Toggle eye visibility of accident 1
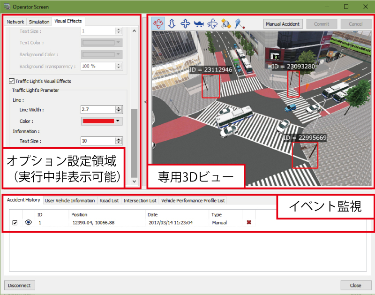Image resolution: width=375 pixels, height=295 pixels. 28,222
